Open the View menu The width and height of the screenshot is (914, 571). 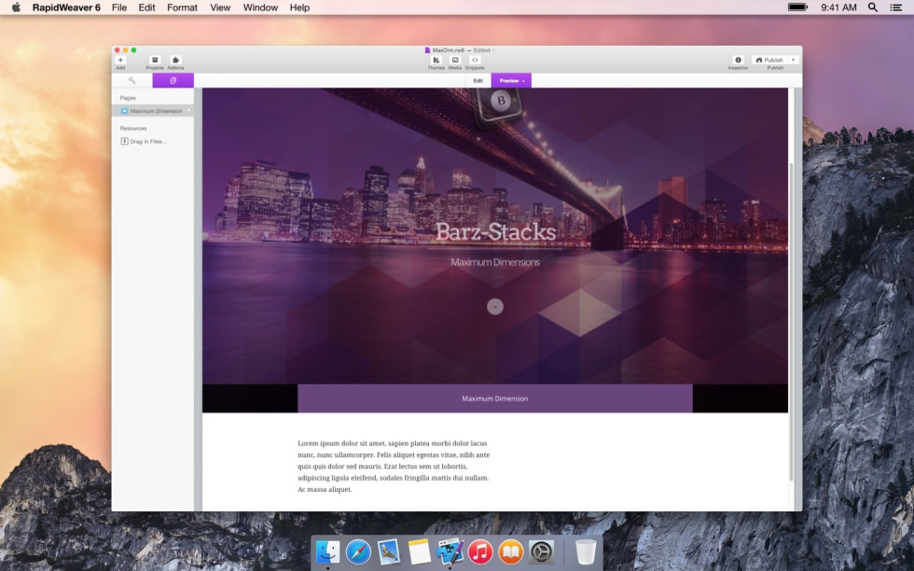(220, 7)
